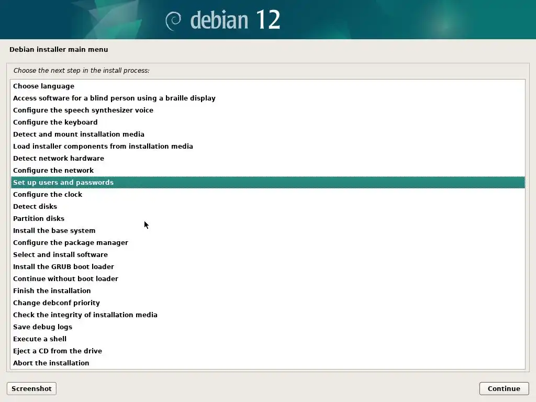Pick 'Configure the keyboard' step
This screenshot has width=536, height=402.
[x=267, y=122]
